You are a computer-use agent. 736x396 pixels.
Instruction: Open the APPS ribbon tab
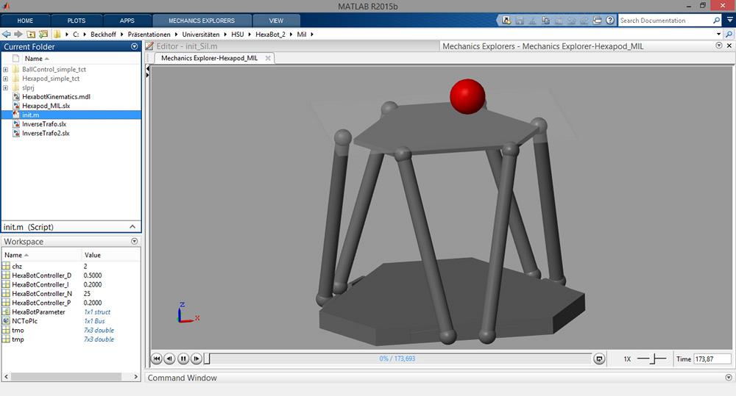(127, 21)
